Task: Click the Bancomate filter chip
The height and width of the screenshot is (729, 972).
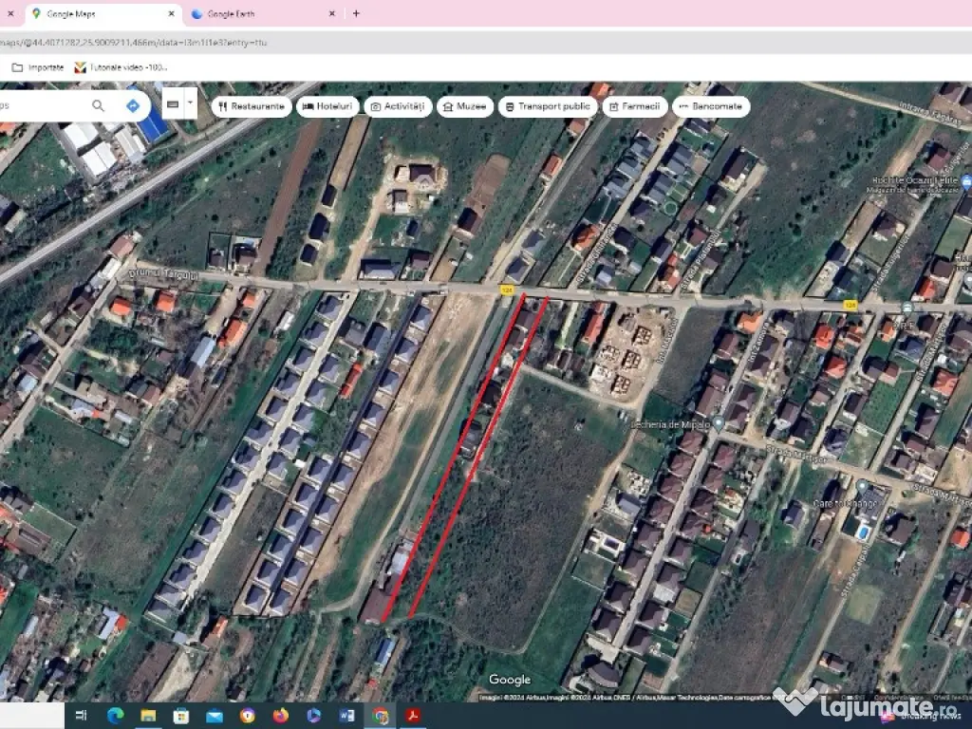Action: click(711, 106)
